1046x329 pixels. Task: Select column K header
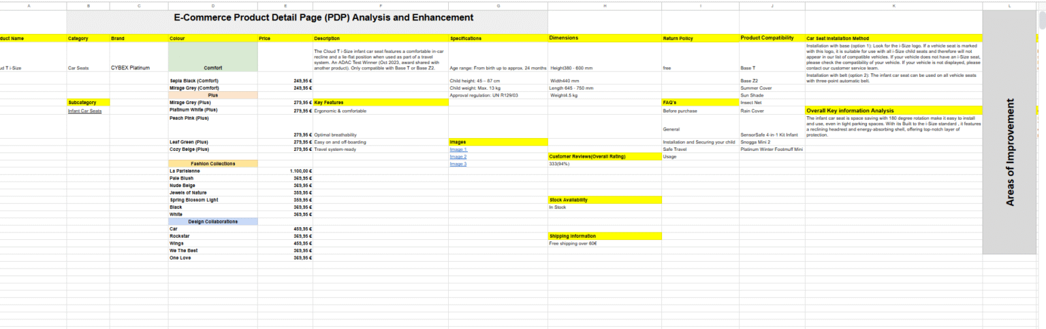point(893,5)
